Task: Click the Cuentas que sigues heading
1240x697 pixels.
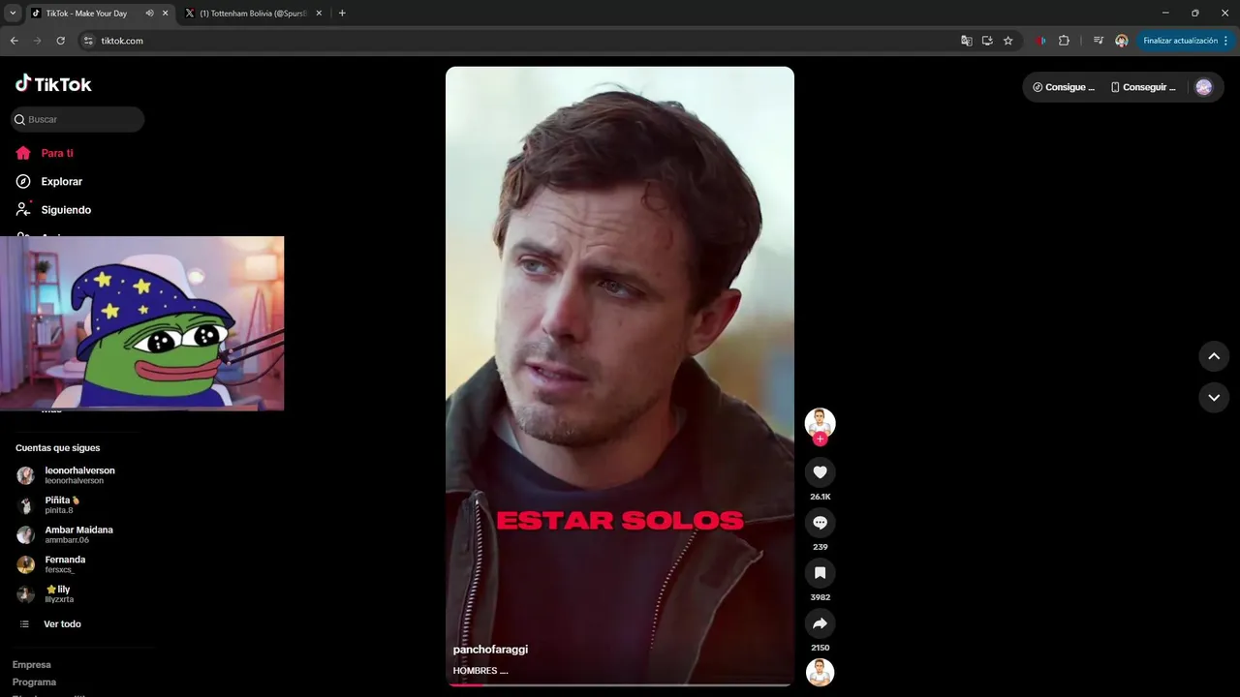Action: [57, 448]
